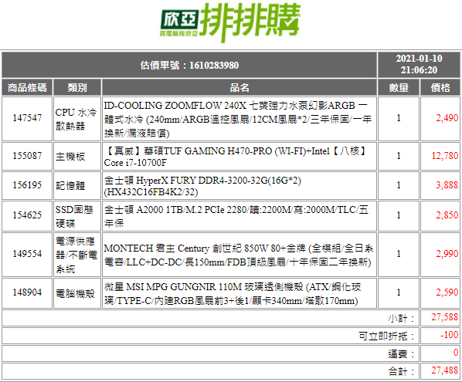462x382 pixels.
Task: Select the quote number 1610283980 header
Action: point(189,65)
